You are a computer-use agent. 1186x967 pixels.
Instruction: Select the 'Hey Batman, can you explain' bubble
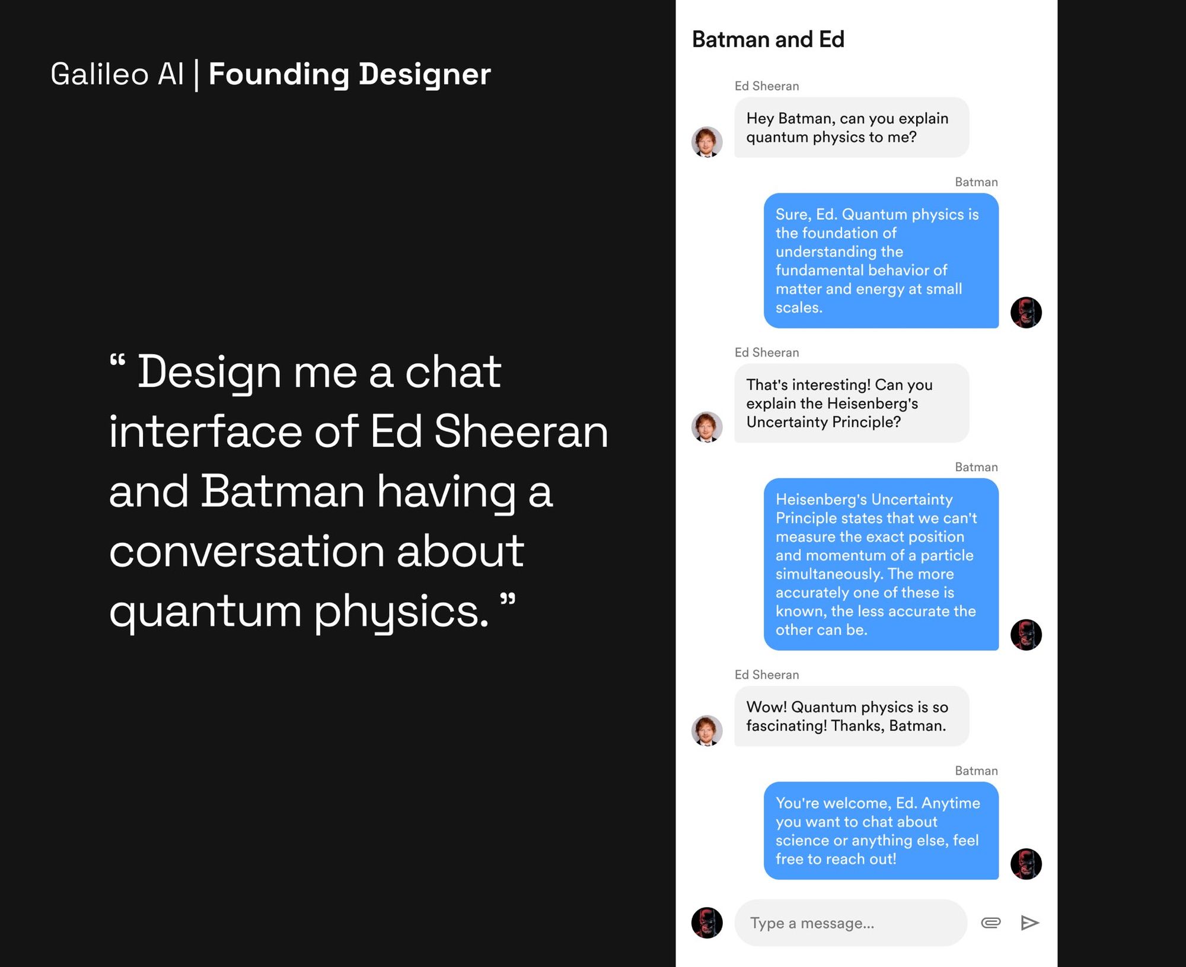[852, 128]
